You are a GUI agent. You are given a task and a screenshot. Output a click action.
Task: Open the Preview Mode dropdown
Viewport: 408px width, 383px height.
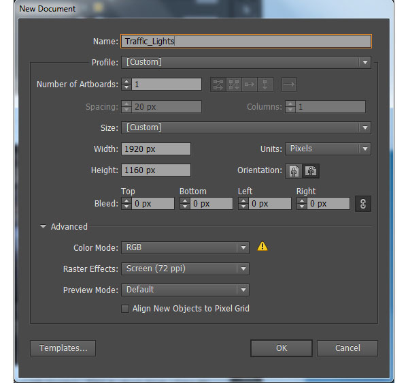(185, 290)
